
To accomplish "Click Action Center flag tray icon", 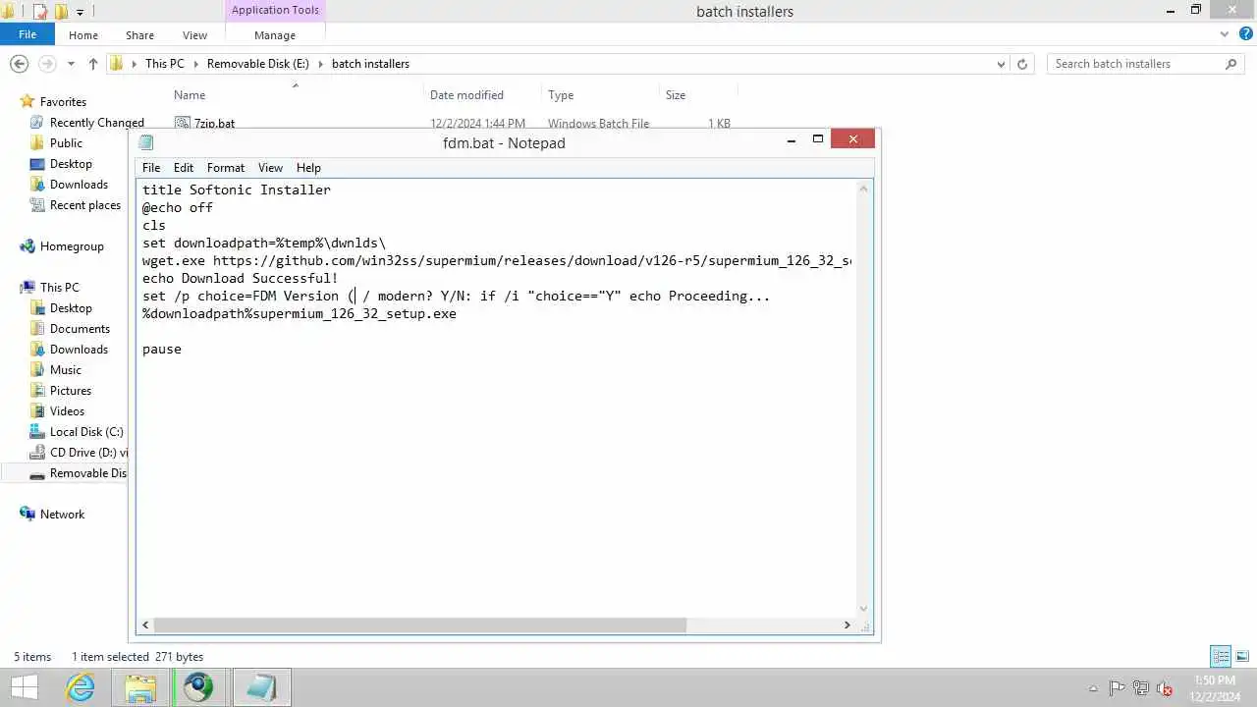I will [x=1118, y=688].
